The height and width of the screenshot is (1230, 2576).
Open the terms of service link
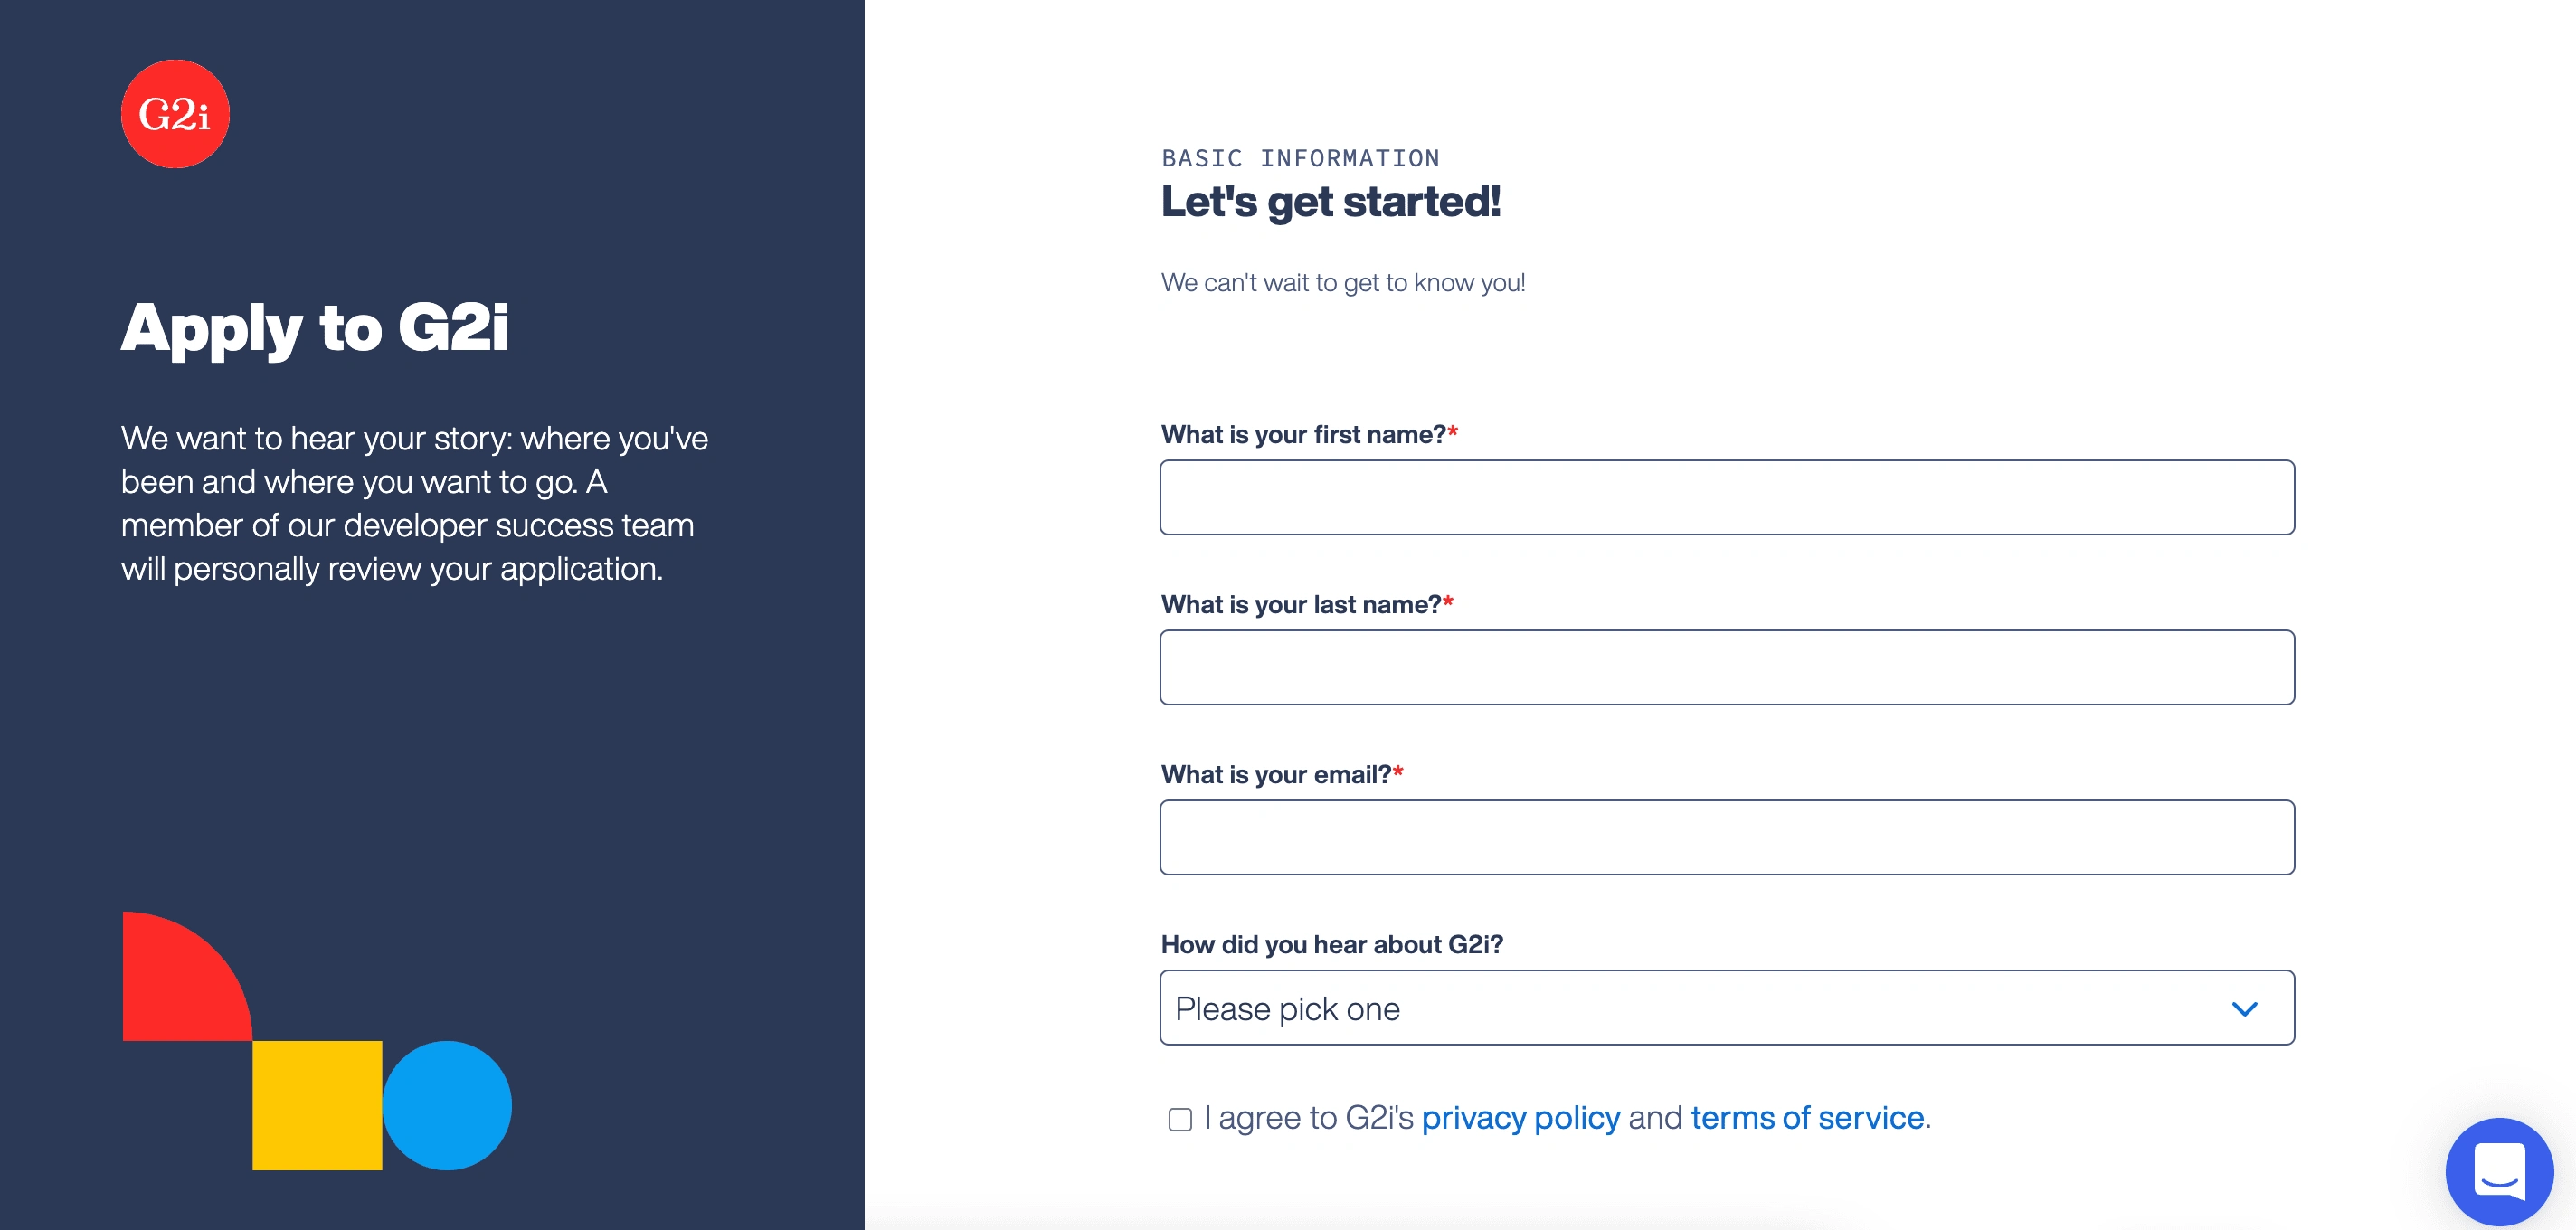tap(1807, 1117)
